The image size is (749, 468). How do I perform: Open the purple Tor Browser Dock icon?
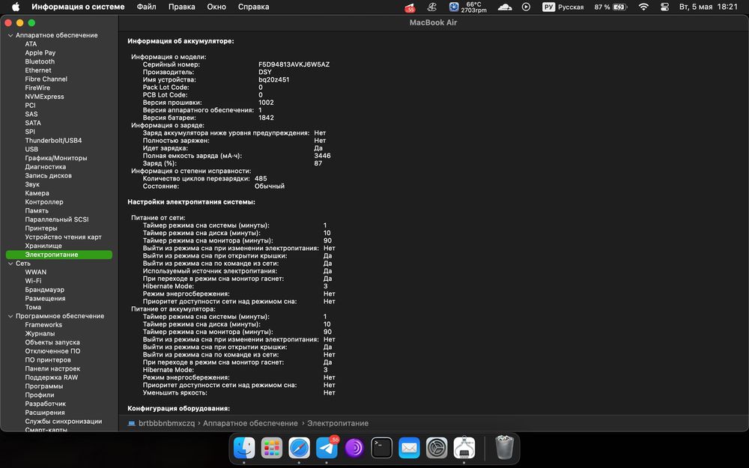(354, 448)
